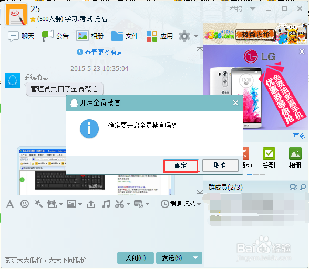
Task: Click the music note icon
Action: (106, 204)
